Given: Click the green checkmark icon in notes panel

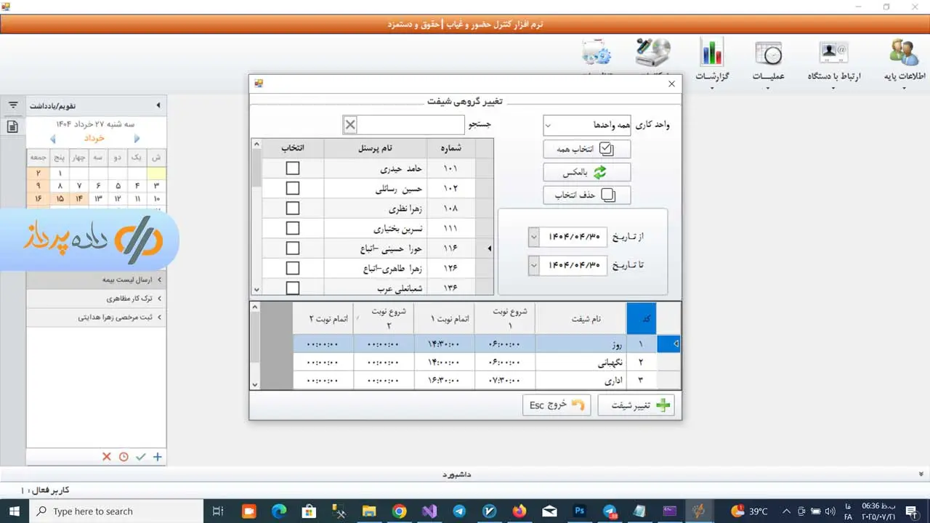Looking at the screenshot, I should click(140, 457).
